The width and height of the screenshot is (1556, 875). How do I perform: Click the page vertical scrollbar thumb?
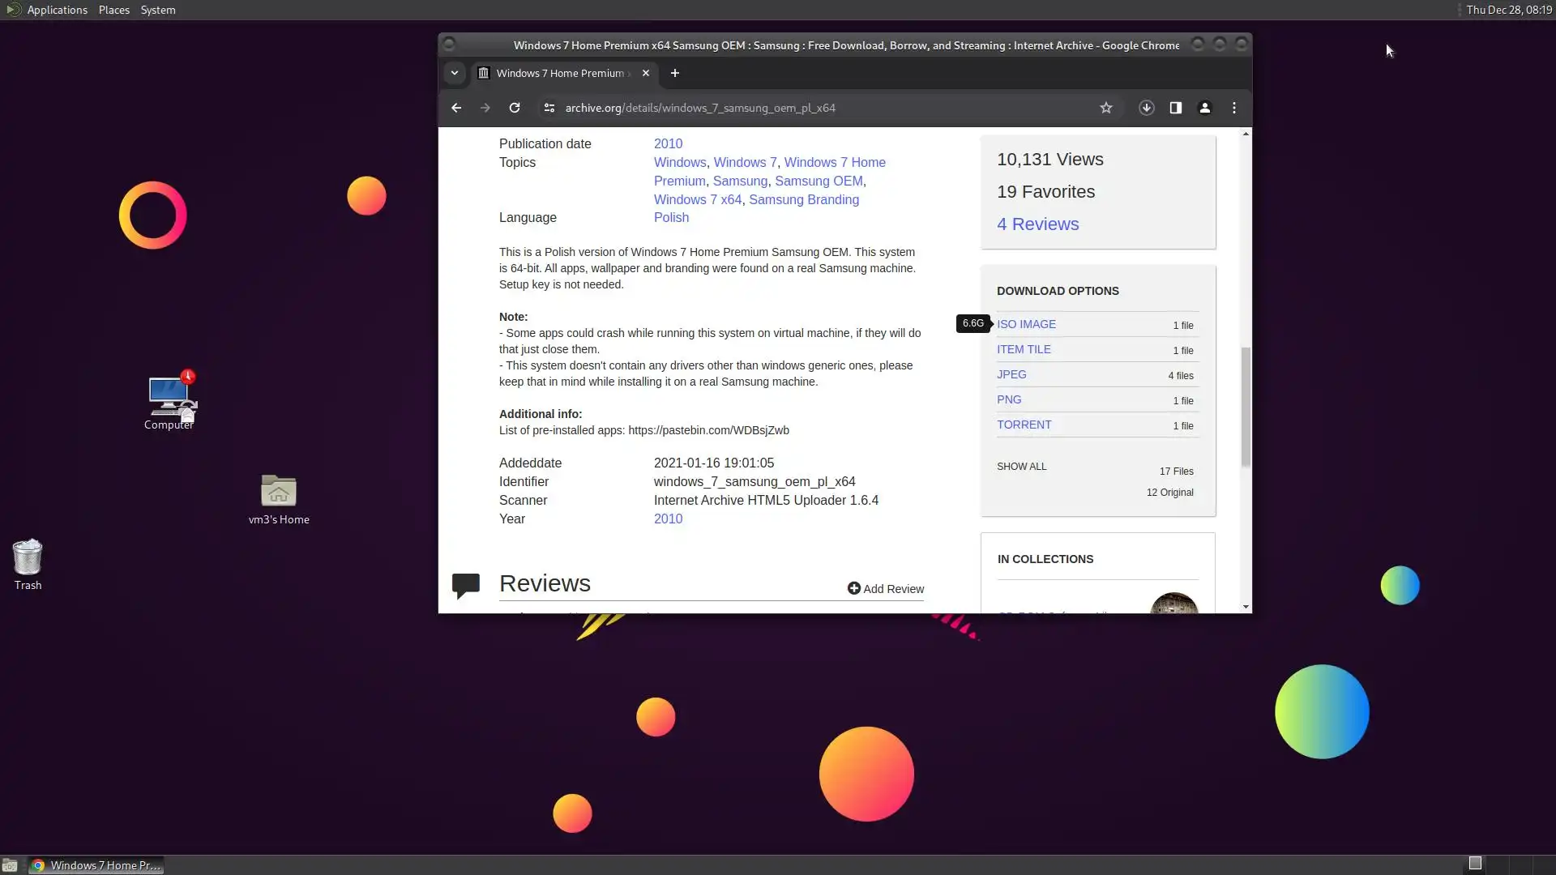coord(1246,407)
